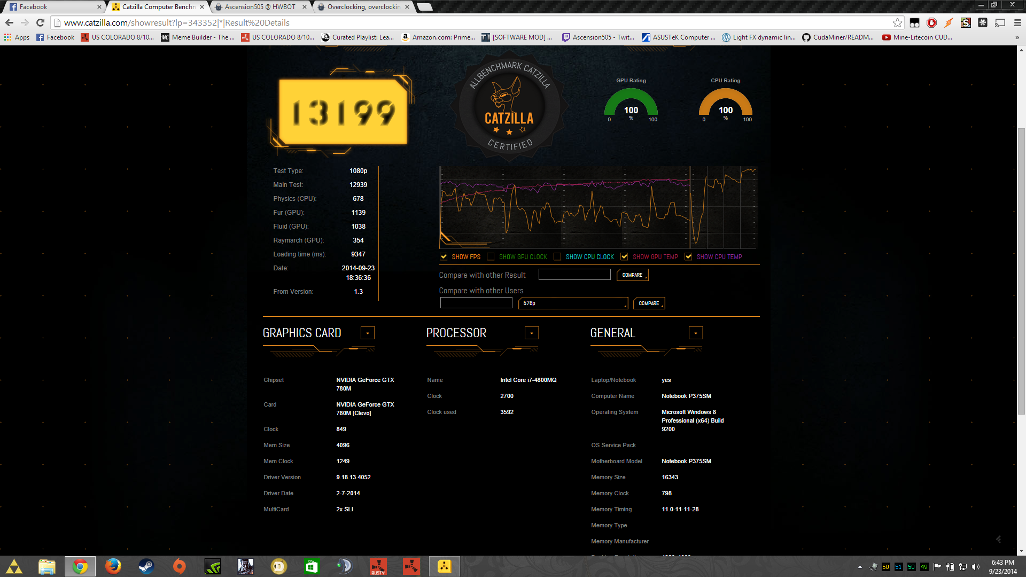Open the Google Cast extension icon
This screenshot has width=1026, height=577.
1000,22
